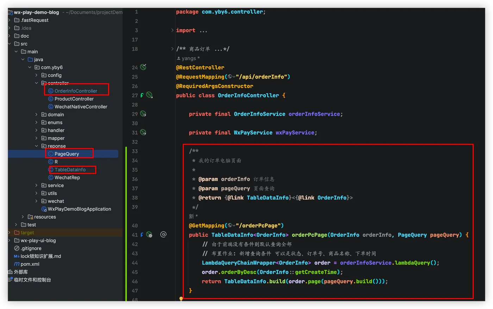
Task: Click the OrderInfo link in Javadoc @return
Action: click(x=332, y=198)
